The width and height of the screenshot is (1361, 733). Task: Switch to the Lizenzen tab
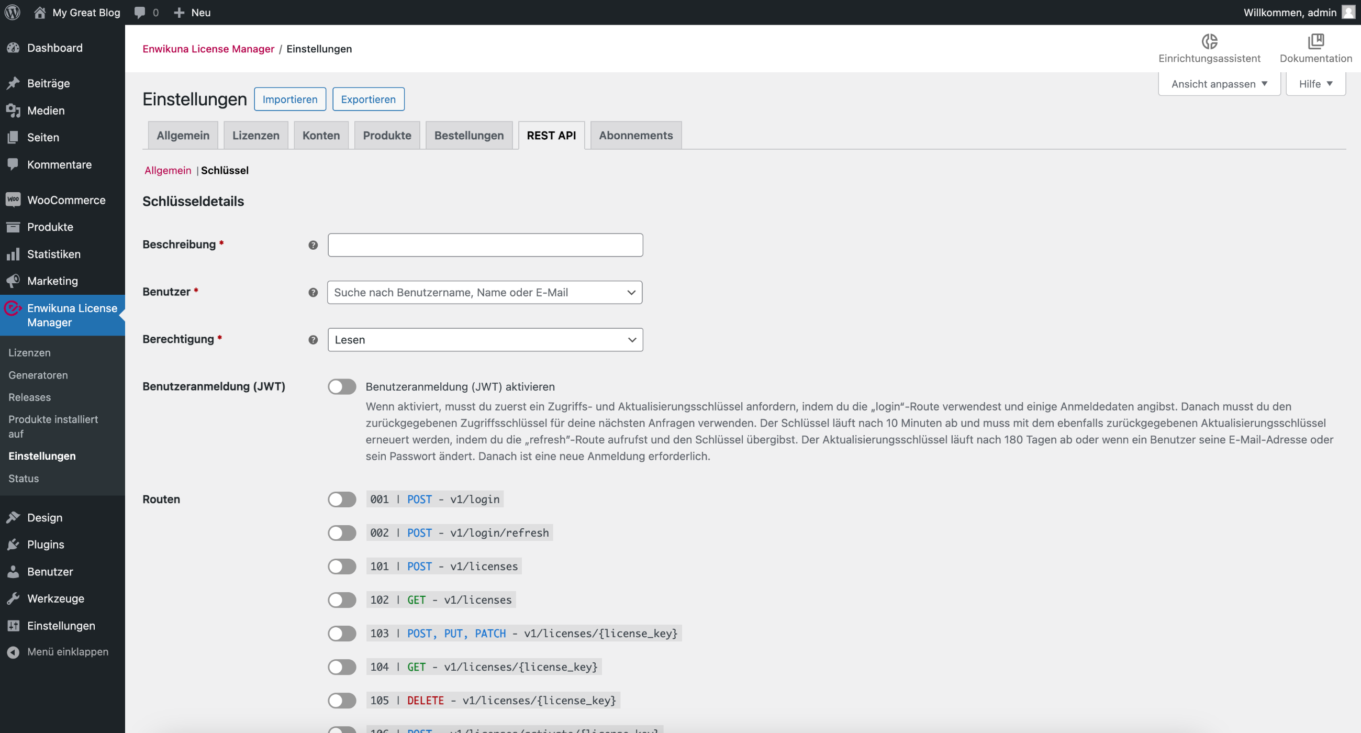point(256,136)
